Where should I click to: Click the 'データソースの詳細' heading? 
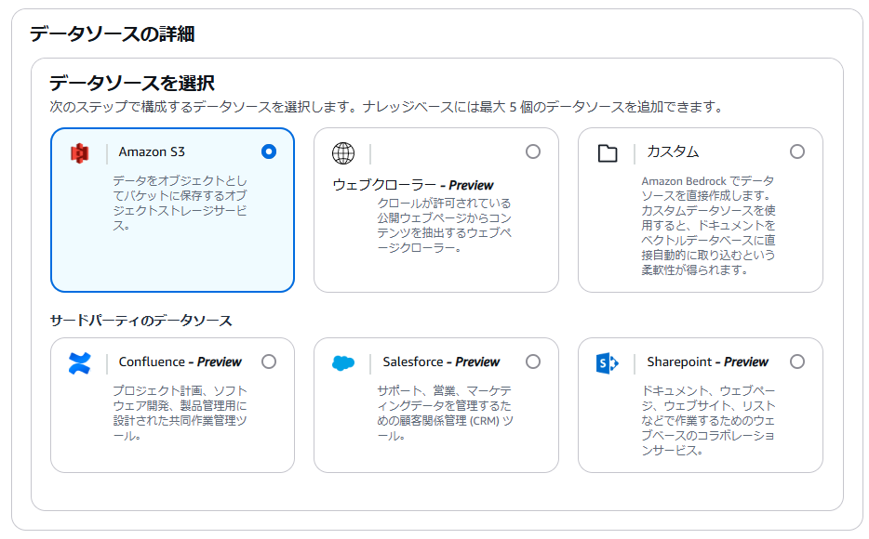(x=112, y=33)
